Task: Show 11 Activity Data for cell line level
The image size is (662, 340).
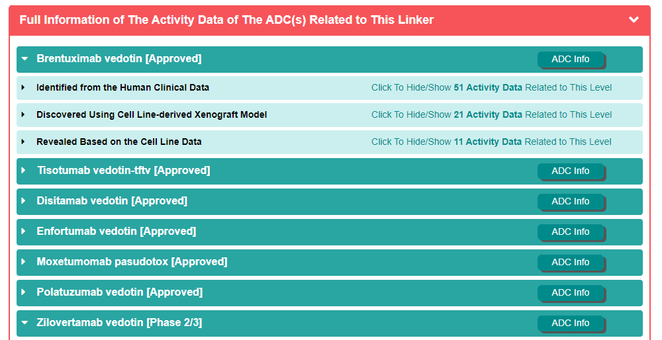Action: [491, 142]
